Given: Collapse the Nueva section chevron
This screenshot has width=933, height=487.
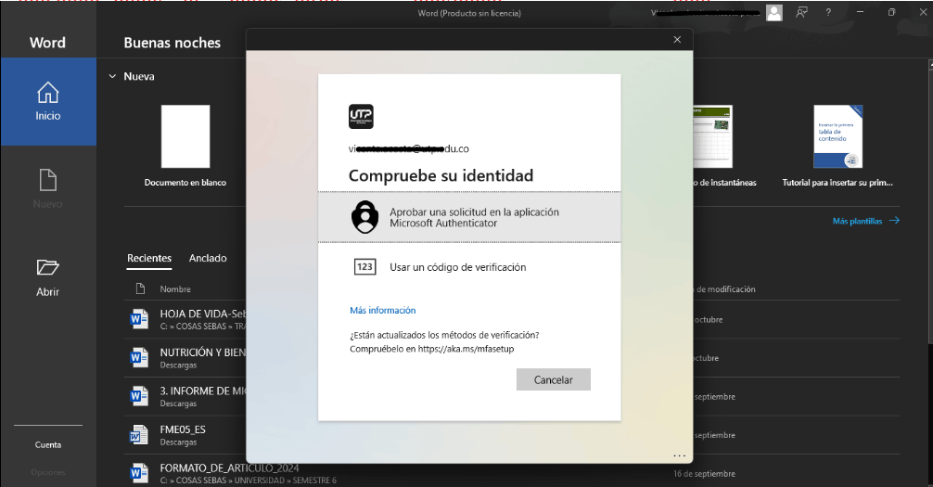Looking at the screenshot, I should (112, 76).
